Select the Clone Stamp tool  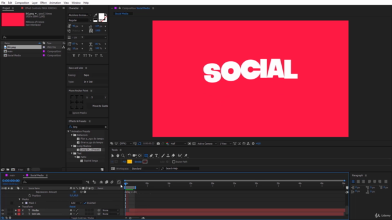point(168,156)
